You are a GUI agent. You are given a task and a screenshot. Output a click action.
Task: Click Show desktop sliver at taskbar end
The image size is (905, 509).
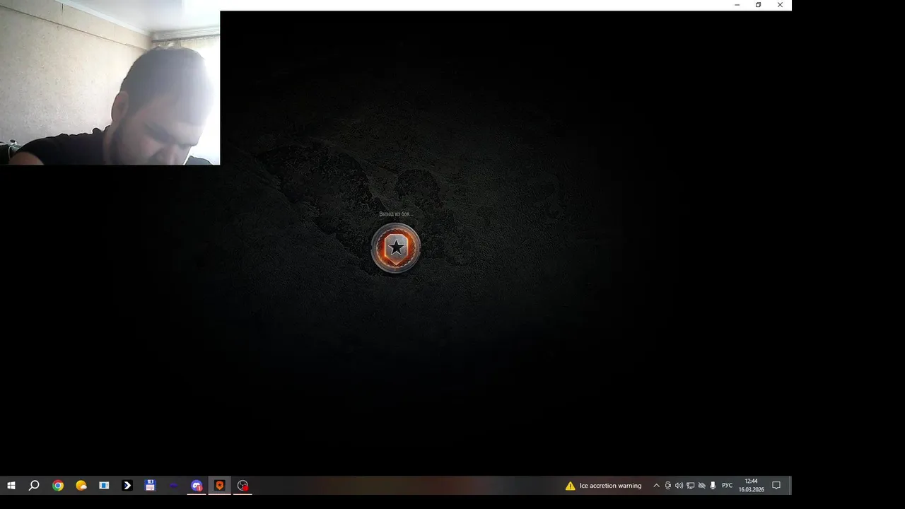point(790,486)
